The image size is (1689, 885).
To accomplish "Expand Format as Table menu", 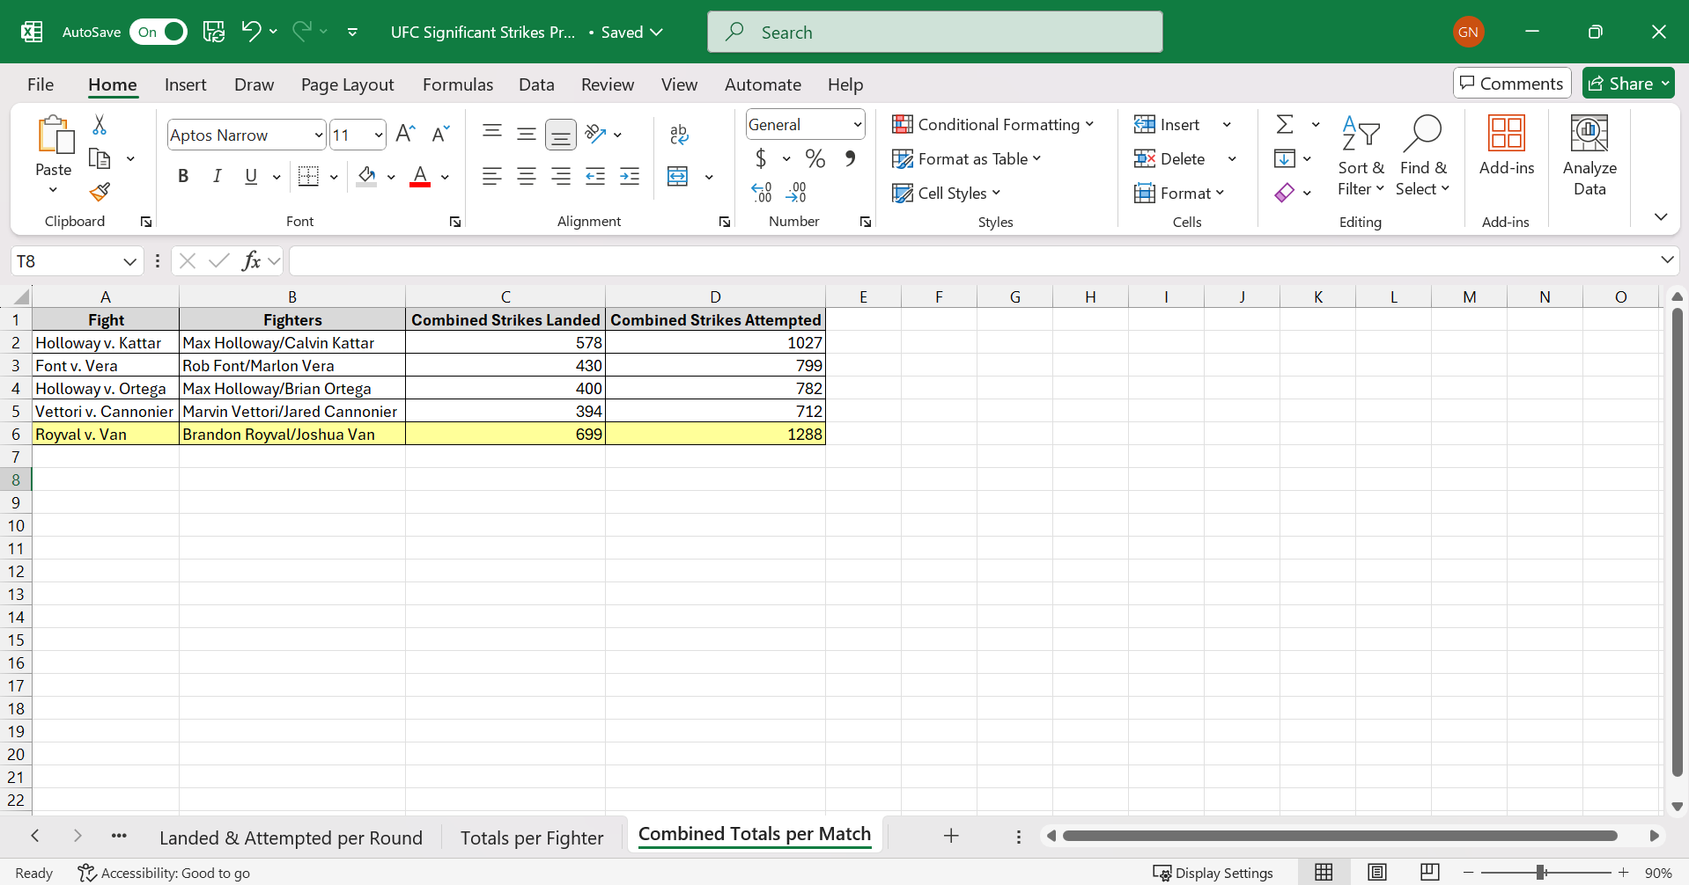I will pos(966,158).
